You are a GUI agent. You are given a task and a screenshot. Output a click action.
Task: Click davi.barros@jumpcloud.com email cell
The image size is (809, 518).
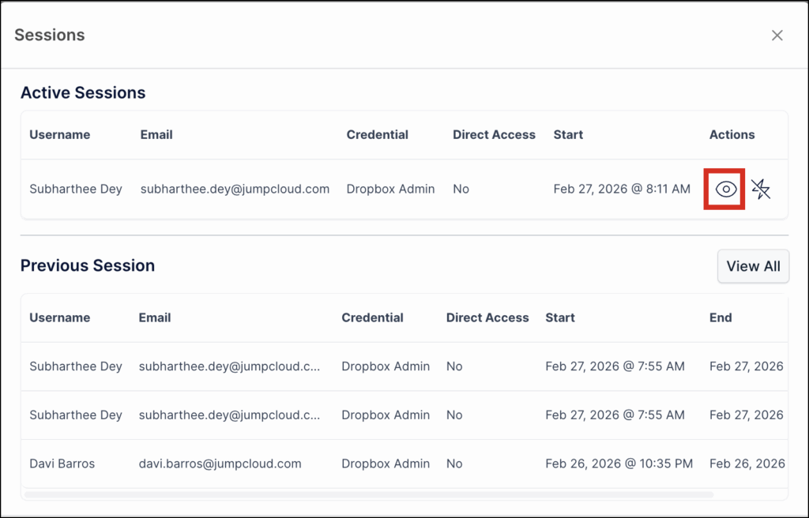point(220,464)
